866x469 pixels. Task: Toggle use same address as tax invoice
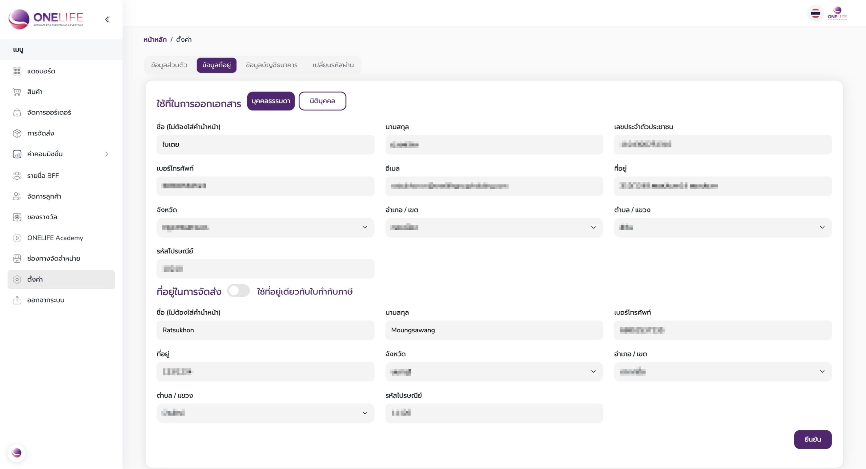click(x=238, y=291)
